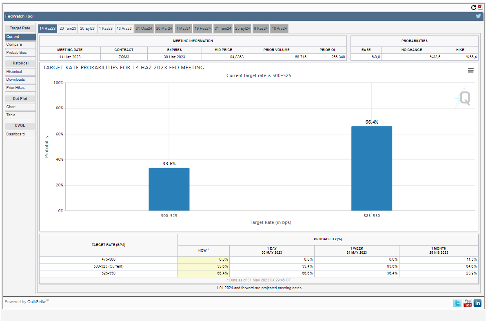Switch to the 26 Tem23 meeting tab

pos(67,29)
